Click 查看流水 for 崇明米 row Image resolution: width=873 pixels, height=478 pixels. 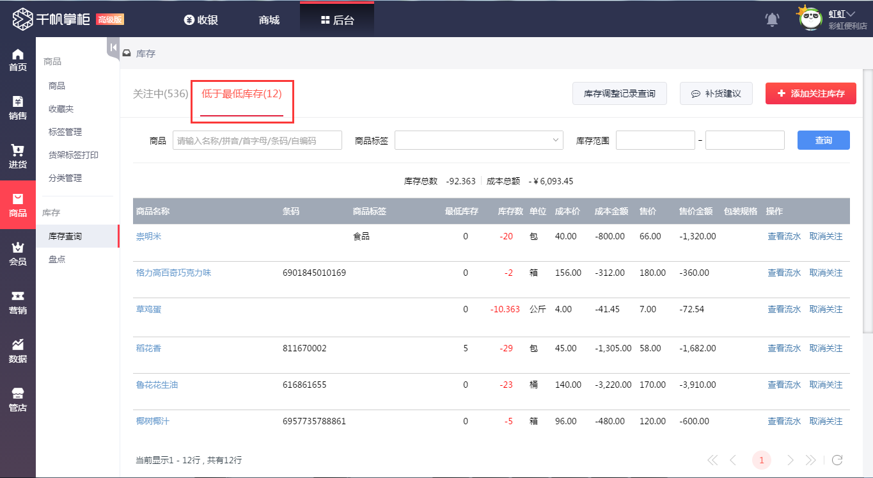click(783, 236)
